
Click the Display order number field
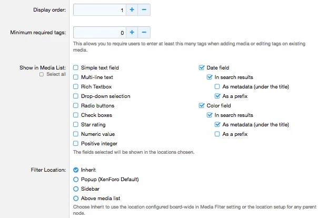[x=99, y=9]
